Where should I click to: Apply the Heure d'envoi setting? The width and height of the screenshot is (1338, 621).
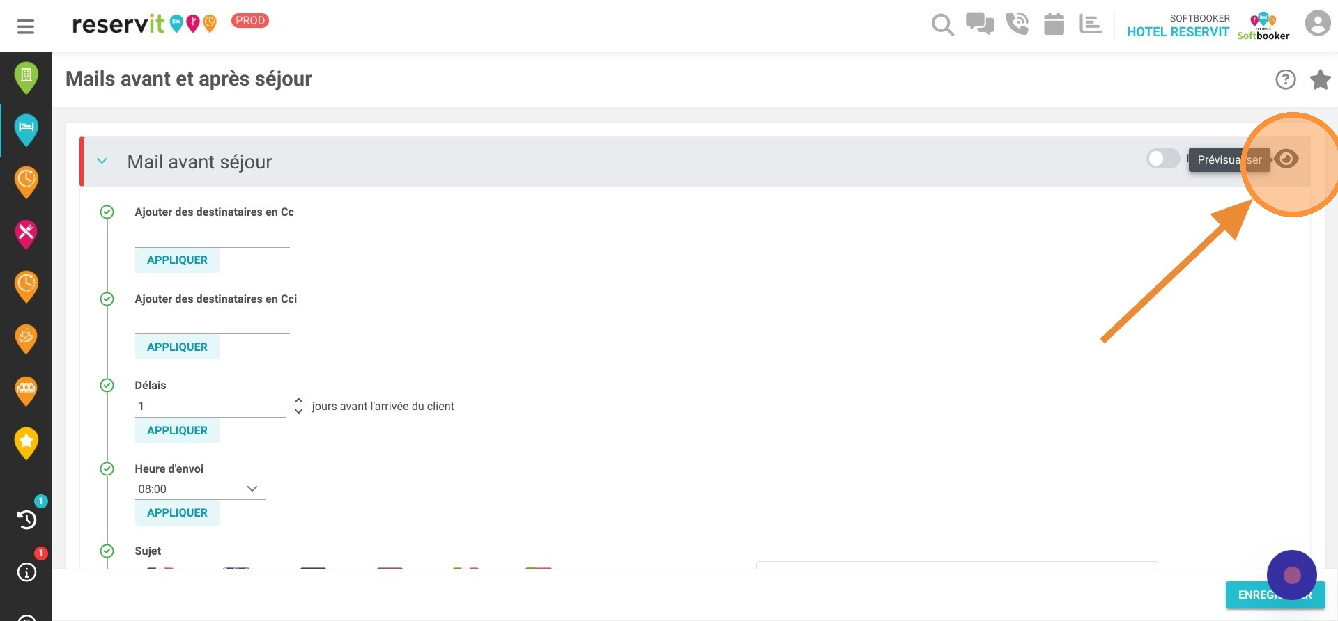[x=177, y=512]
